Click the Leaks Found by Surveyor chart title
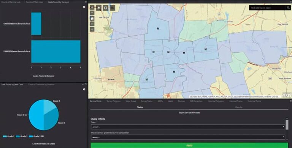Image resolution: width=292 pixels, height=148 pixels. (44, 76)
